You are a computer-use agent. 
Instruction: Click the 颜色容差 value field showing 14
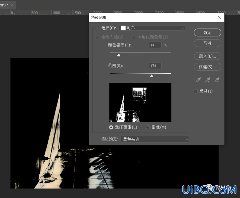click(x=155, y=45)
